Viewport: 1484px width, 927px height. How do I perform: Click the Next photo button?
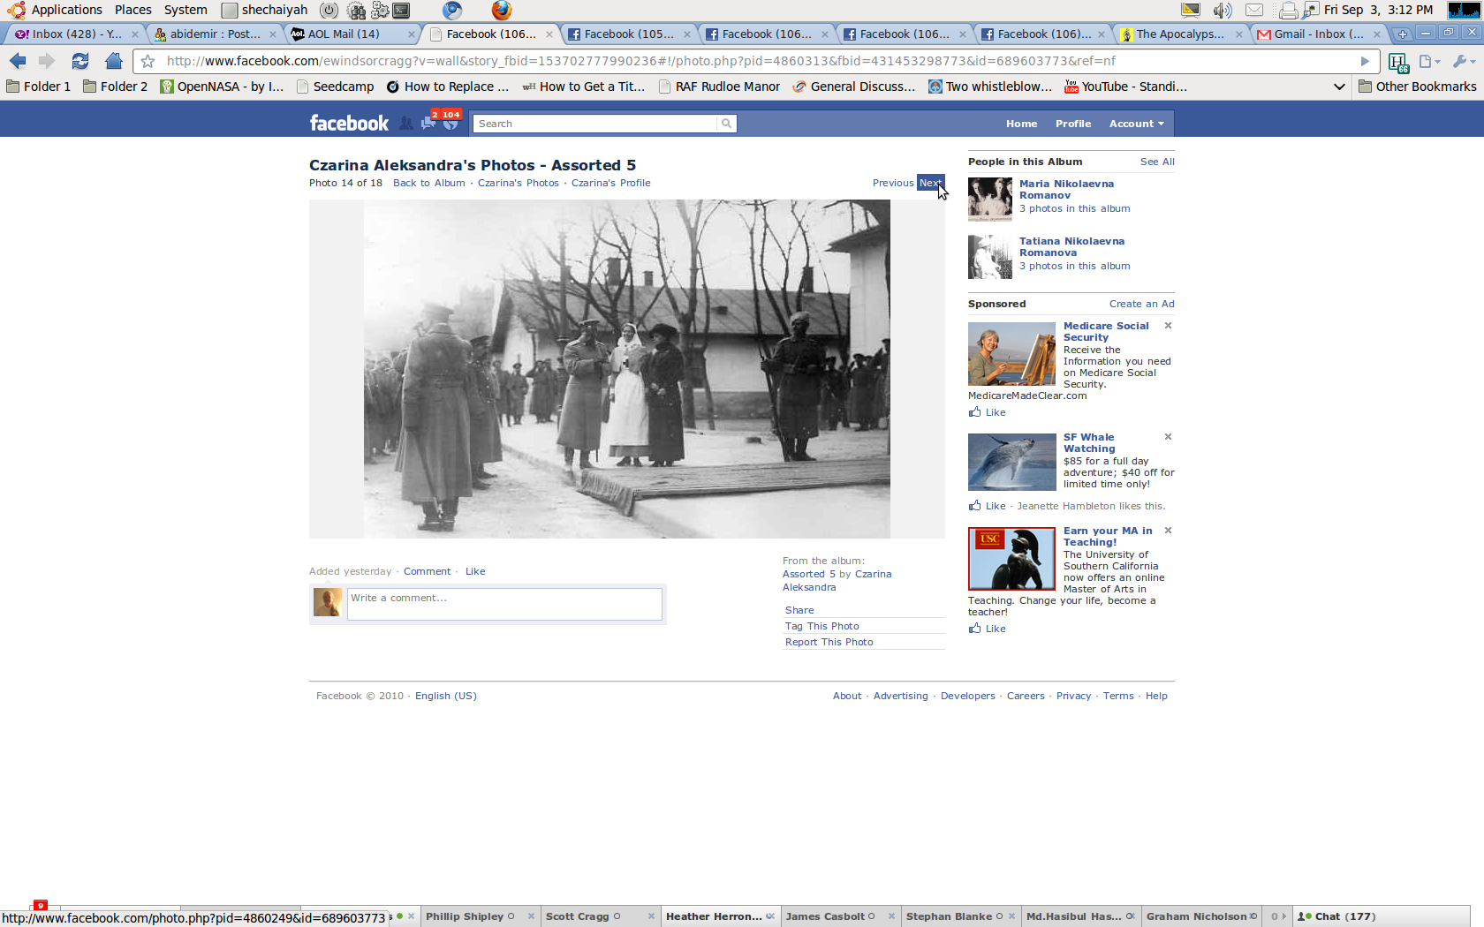(930, 183)
